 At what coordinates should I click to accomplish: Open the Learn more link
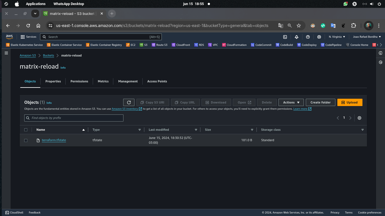302,109
